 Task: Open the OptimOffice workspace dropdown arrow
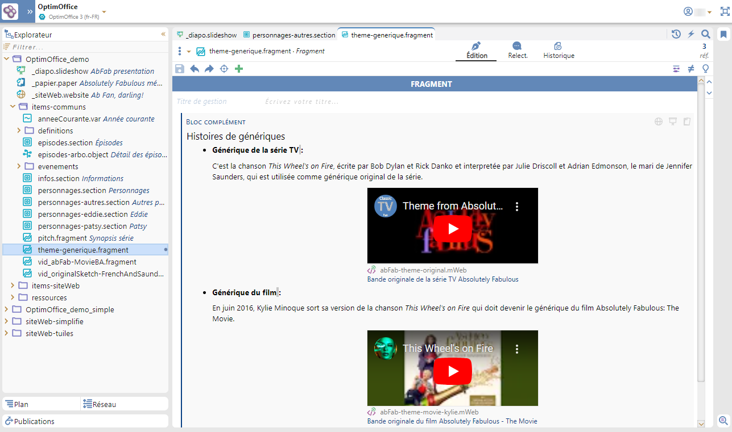pos(104,12)
